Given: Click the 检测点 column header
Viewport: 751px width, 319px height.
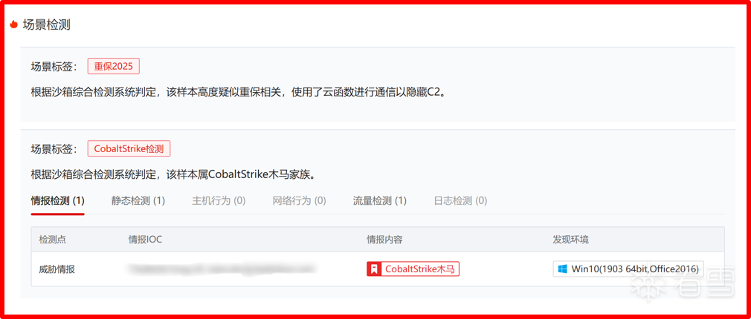Looking at the screenshot, I should click(x=53, y=239).
